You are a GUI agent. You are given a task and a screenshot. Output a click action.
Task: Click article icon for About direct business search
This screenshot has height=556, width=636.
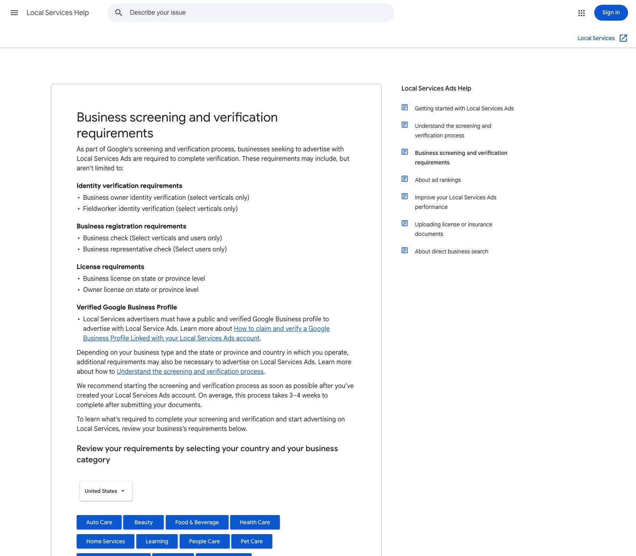pos(405,250)
